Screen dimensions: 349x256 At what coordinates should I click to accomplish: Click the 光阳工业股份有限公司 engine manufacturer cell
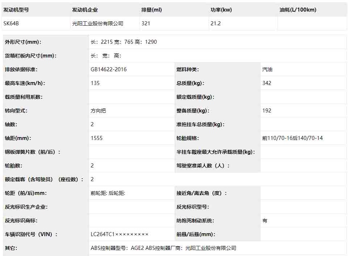[x=98, y=24]
